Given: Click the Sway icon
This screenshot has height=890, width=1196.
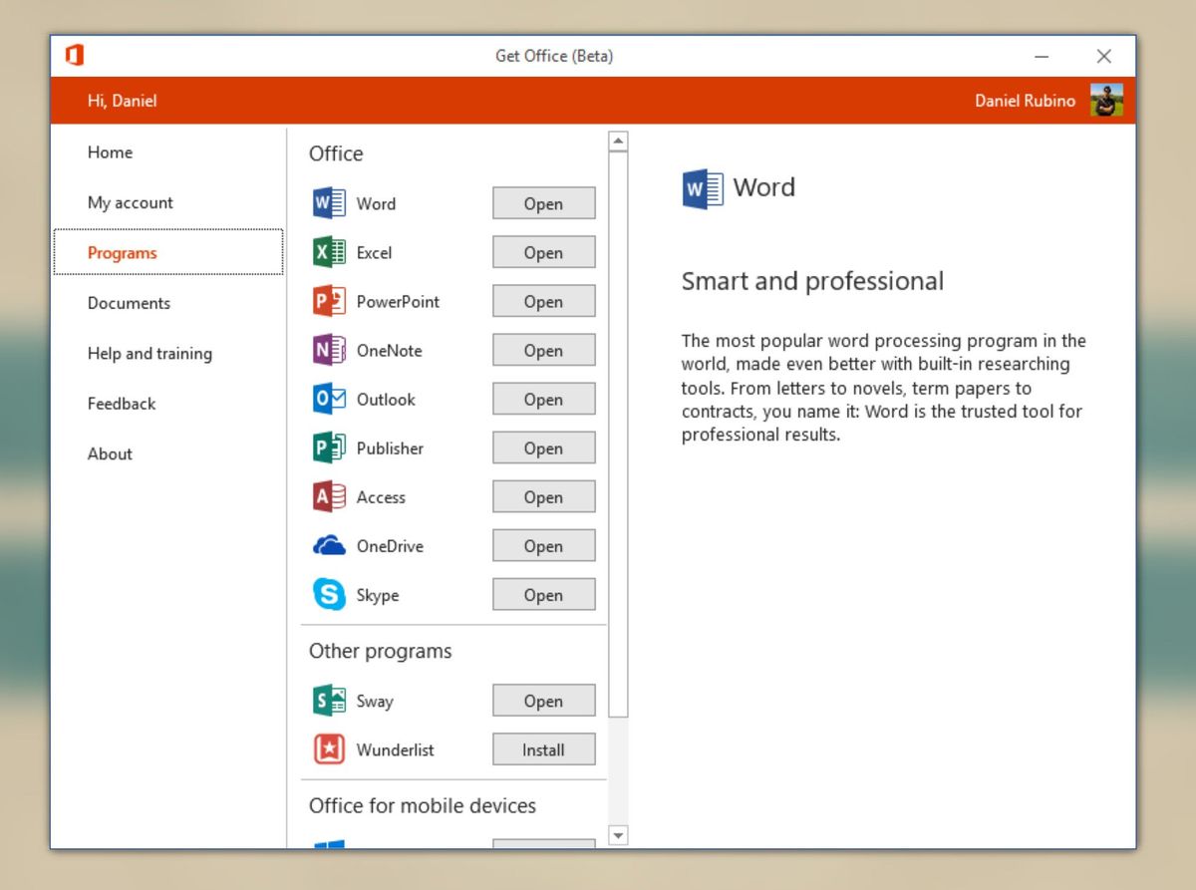Looking at the screenshot, I should [x=329, y=701].
